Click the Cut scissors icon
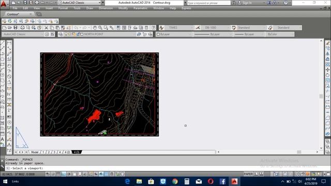 [x=46, y=27]
